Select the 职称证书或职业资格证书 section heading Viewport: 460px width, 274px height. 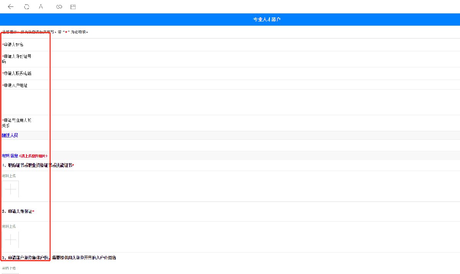(38, 165)
